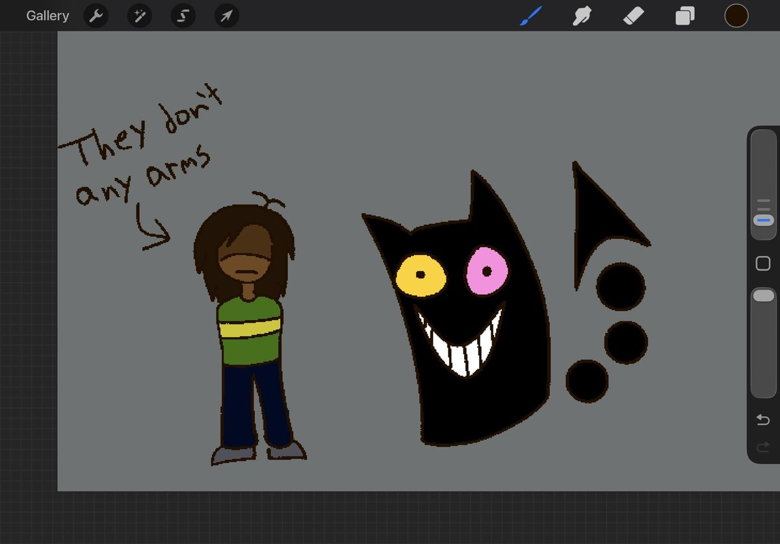Click the brush opacity slider handle

(763, 295)
